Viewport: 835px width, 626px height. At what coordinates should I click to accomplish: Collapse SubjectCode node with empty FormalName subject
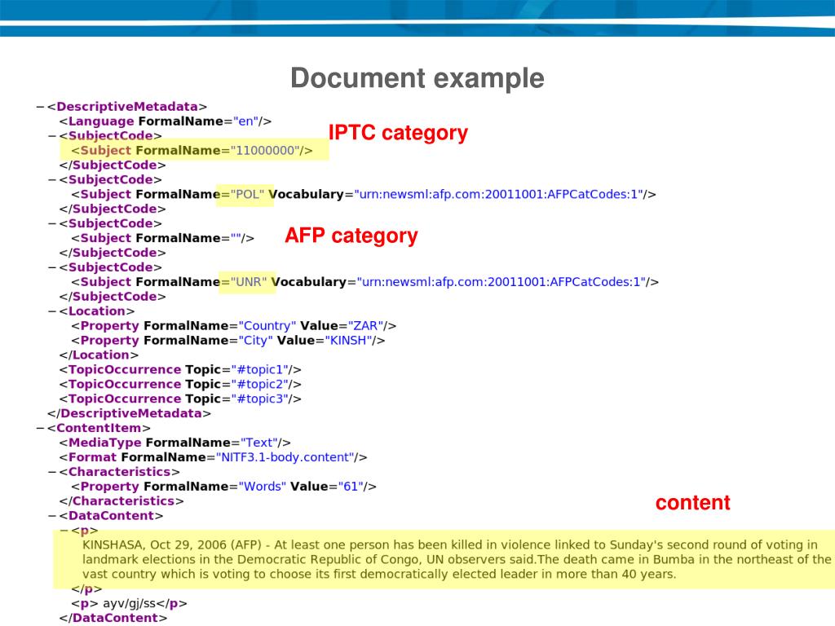[x=51, y=223]
